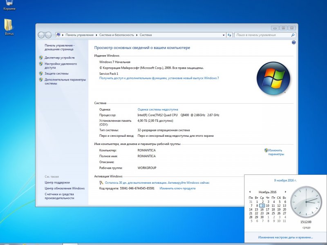The width and height of the screenshot is (327, 245).
Task: Click Панель управления in the breadcrumb
Action: pyautogui.click(x=79, y=35)
